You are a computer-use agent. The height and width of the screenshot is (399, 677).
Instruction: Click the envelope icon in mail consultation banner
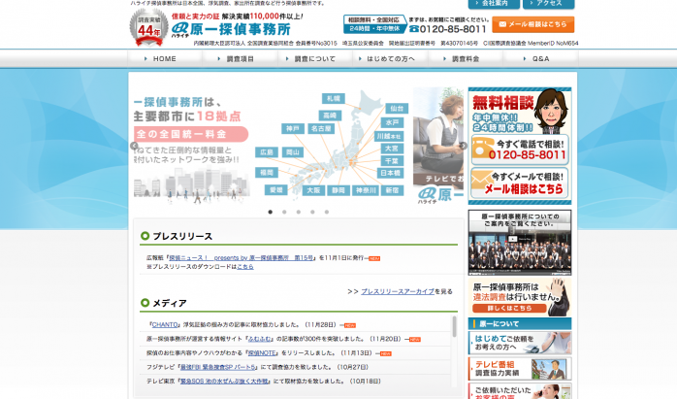coord(481,182)
